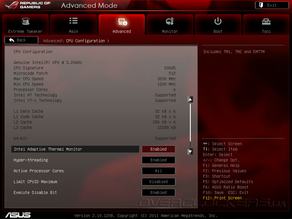Click the Microcode Patch value 512

click(172, 73)
